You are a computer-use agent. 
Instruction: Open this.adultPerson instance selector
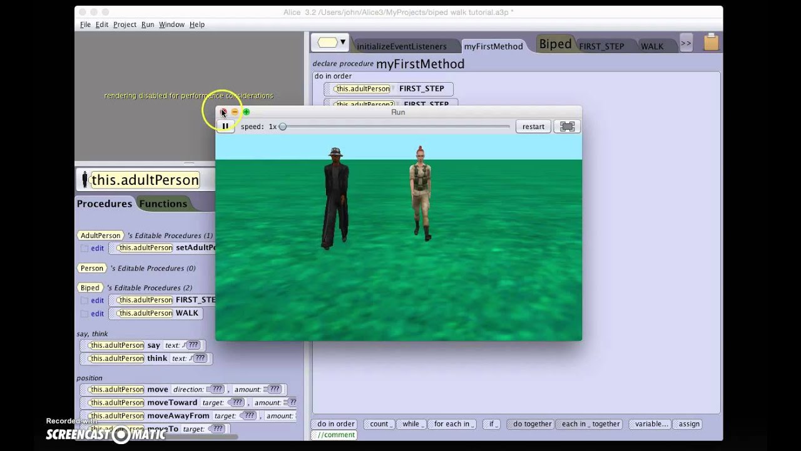[145, 180]
